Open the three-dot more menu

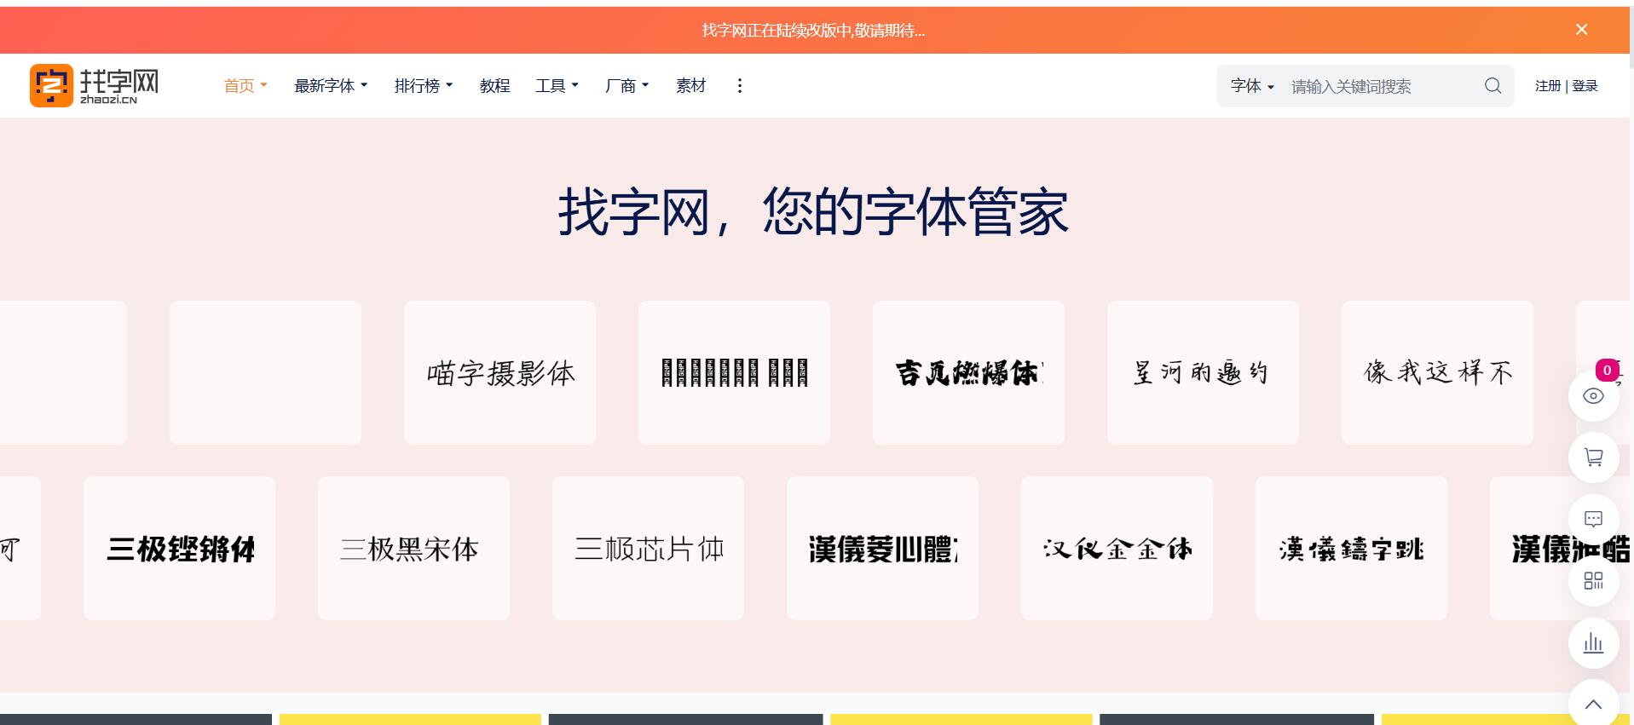click(x=739, y=86)
